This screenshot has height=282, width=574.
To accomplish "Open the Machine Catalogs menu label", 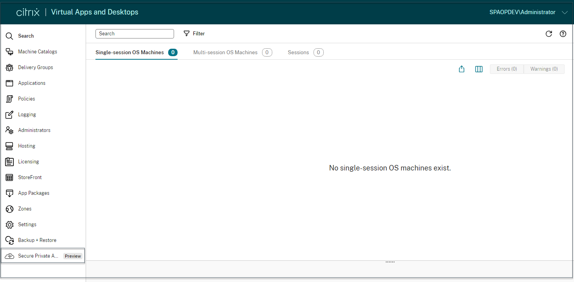I will [37, 52].
